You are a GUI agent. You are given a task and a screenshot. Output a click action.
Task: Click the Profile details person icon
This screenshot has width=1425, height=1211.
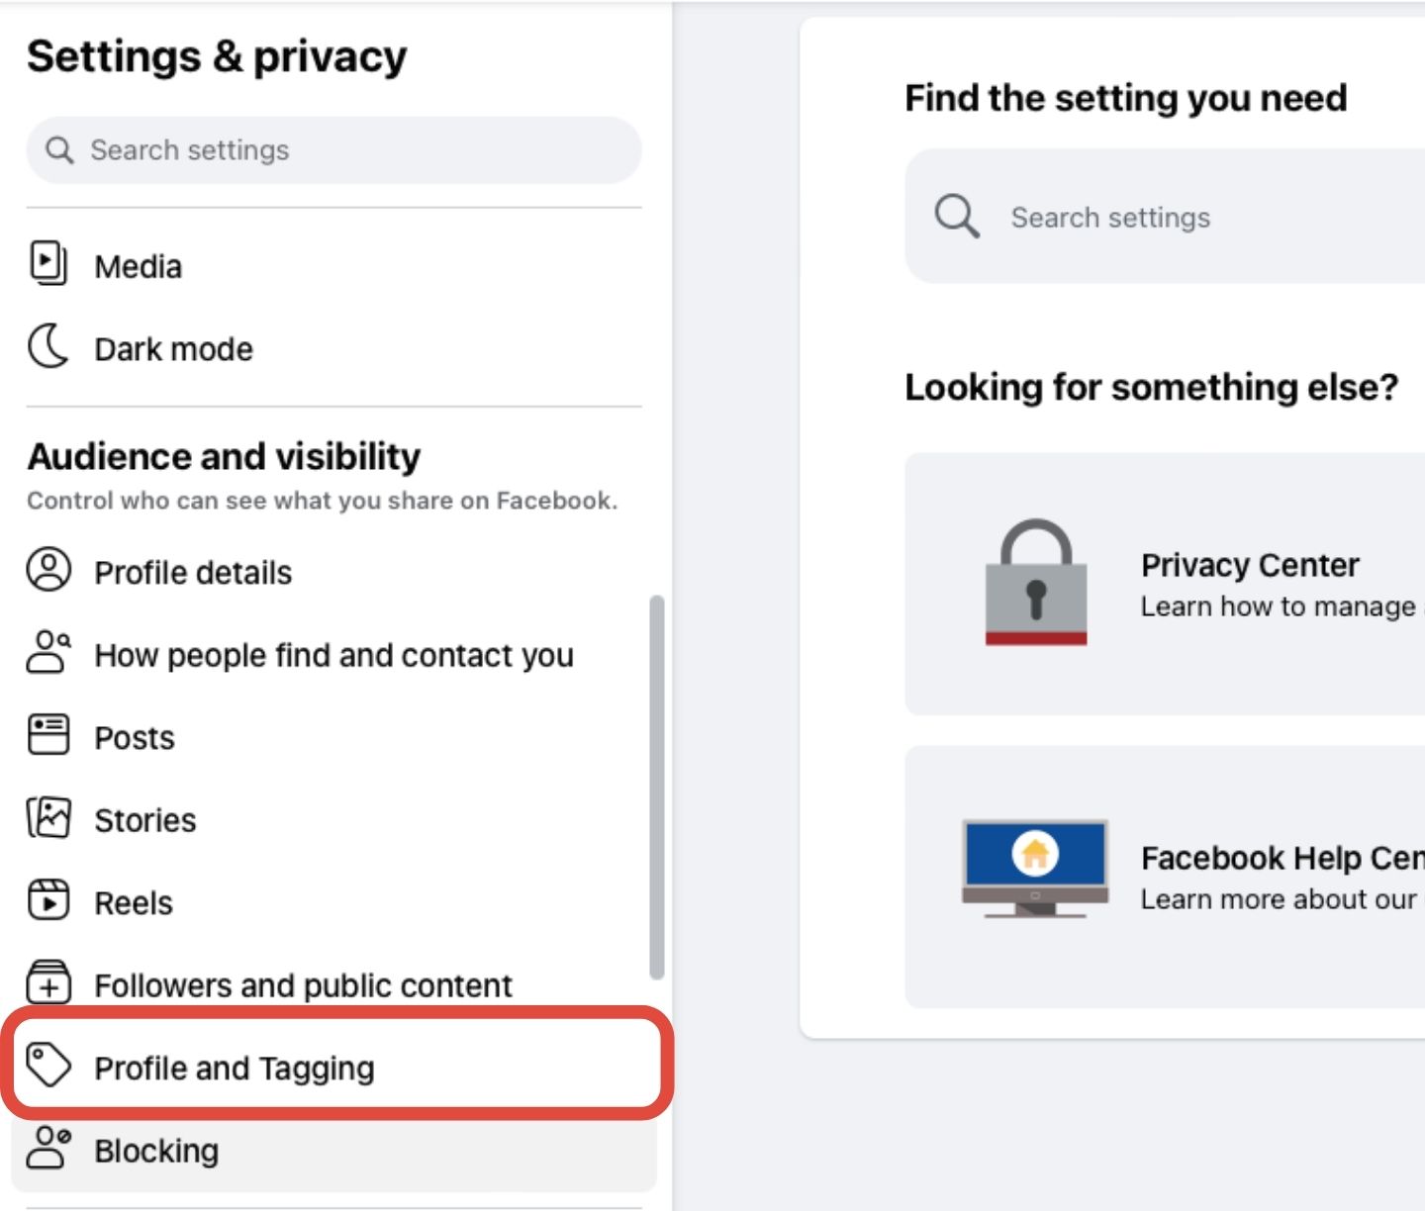point(48,571)
